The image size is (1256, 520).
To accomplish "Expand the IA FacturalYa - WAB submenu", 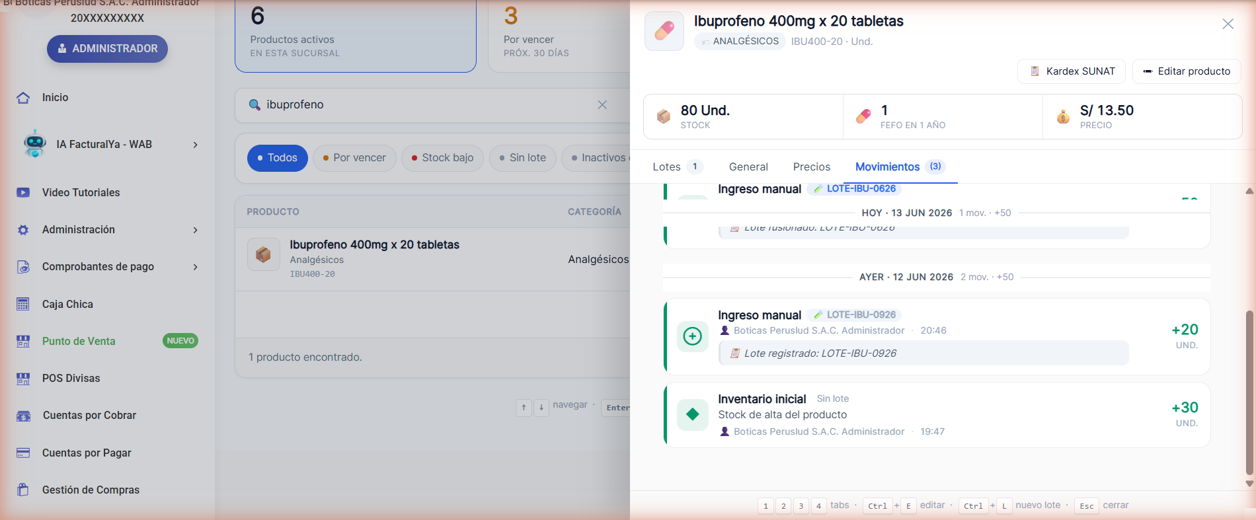I will click(x=195, y=145).
